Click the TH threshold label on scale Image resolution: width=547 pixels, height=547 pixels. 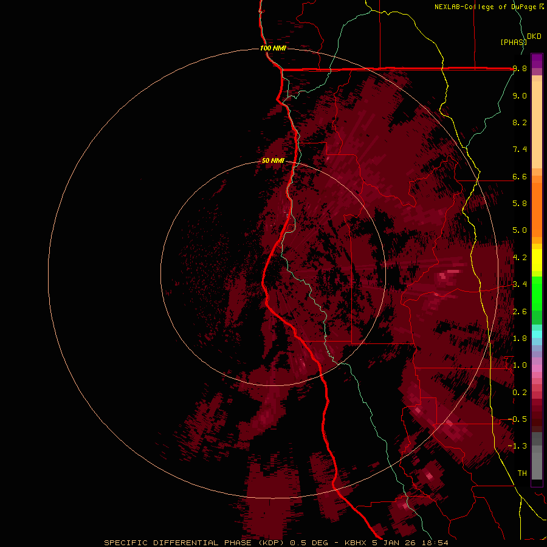522,473
